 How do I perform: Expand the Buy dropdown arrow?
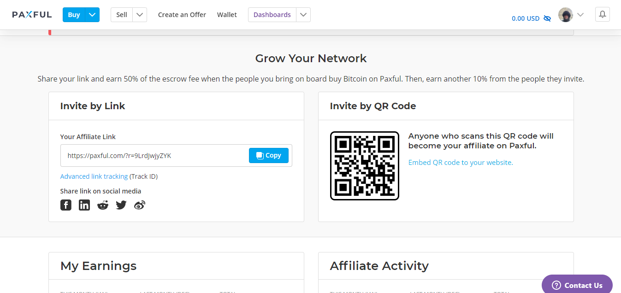pyautogui.click(x=92, y=15)
